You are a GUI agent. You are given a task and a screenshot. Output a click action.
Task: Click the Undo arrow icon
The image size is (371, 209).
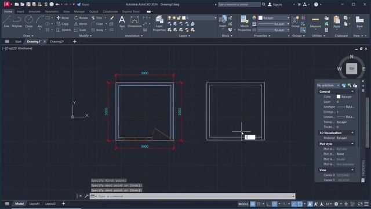tap(57, 4)
